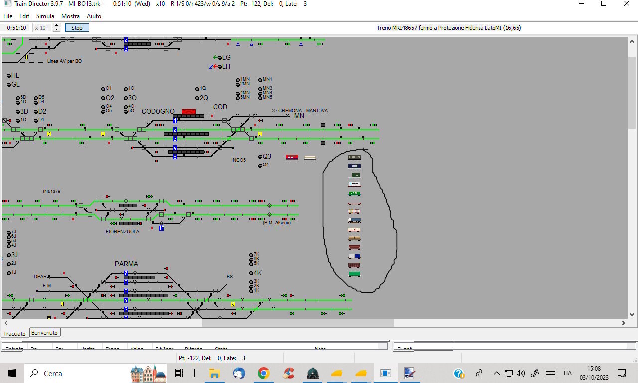Open the Aiuto menu
638x383 pixels.
tap(94, 16)
